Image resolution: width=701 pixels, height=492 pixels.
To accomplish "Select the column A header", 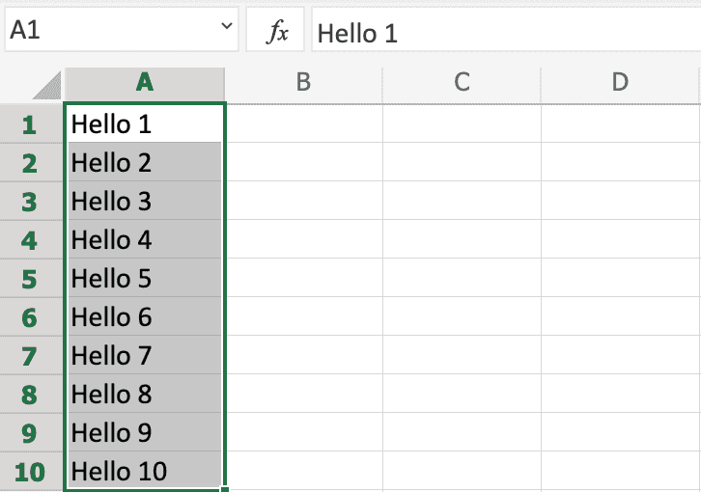I will tap(145, 83).
